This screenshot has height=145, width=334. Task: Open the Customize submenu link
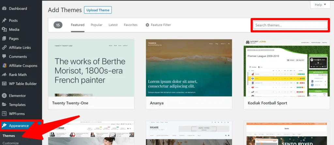point(11,143)
